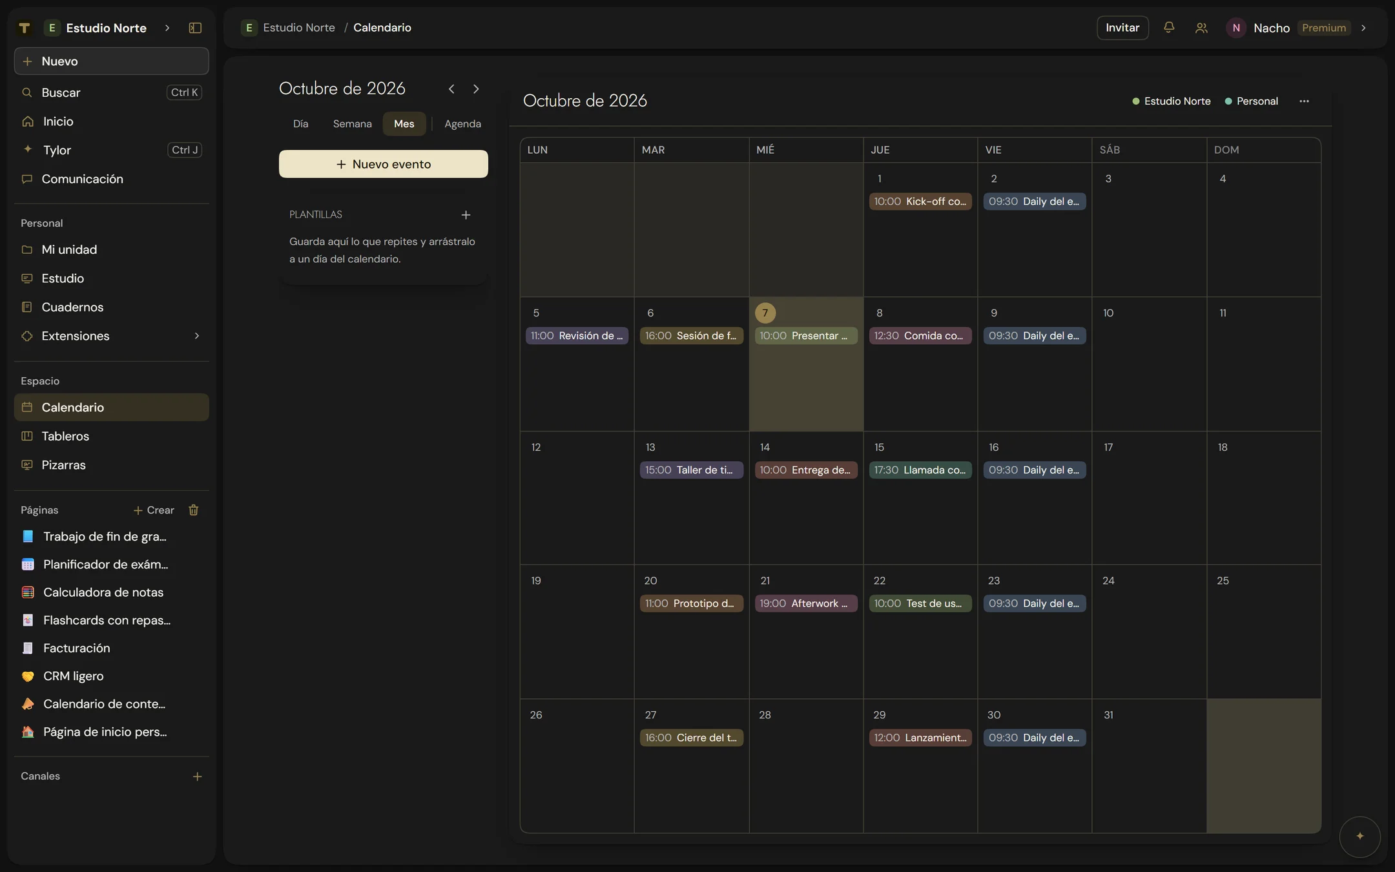Viewport: 1395px width, 872px height.
Task: Expand Nacho account menu chevron
Action: (x=1363, y=28)
